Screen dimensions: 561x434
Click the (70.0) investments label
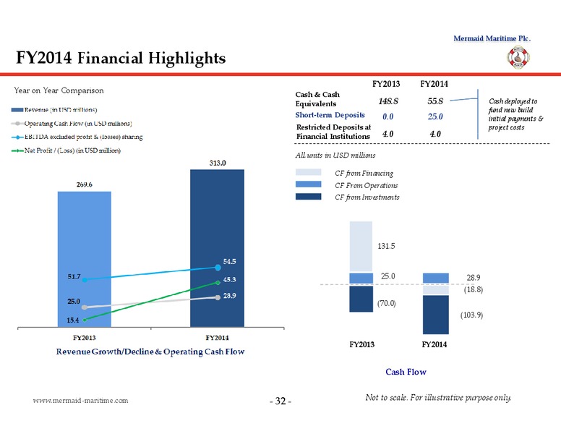click(x=386, y=303)
